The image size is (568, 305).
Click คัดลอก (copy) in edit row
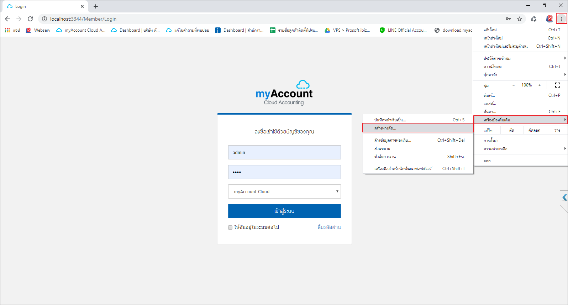pyautogui.click(x=535, y=131)
